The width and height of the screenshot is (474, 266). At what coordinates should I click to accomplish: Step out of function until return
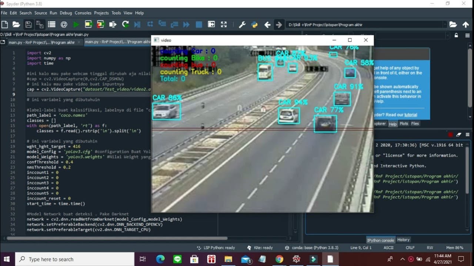(x=174, y=24)
